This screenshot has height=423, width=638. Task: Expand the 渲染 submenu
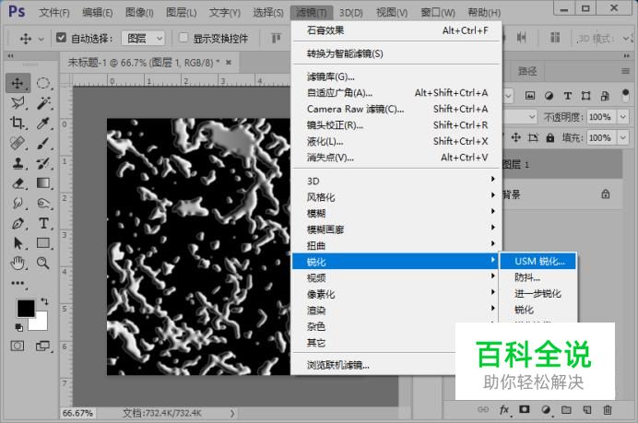[x=396, y=310]
